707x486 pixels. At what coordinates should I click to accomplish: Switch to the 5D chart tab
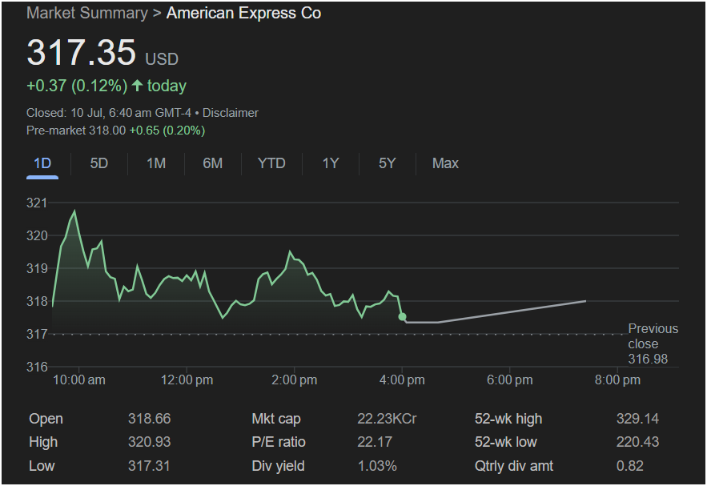pos(99,163)
